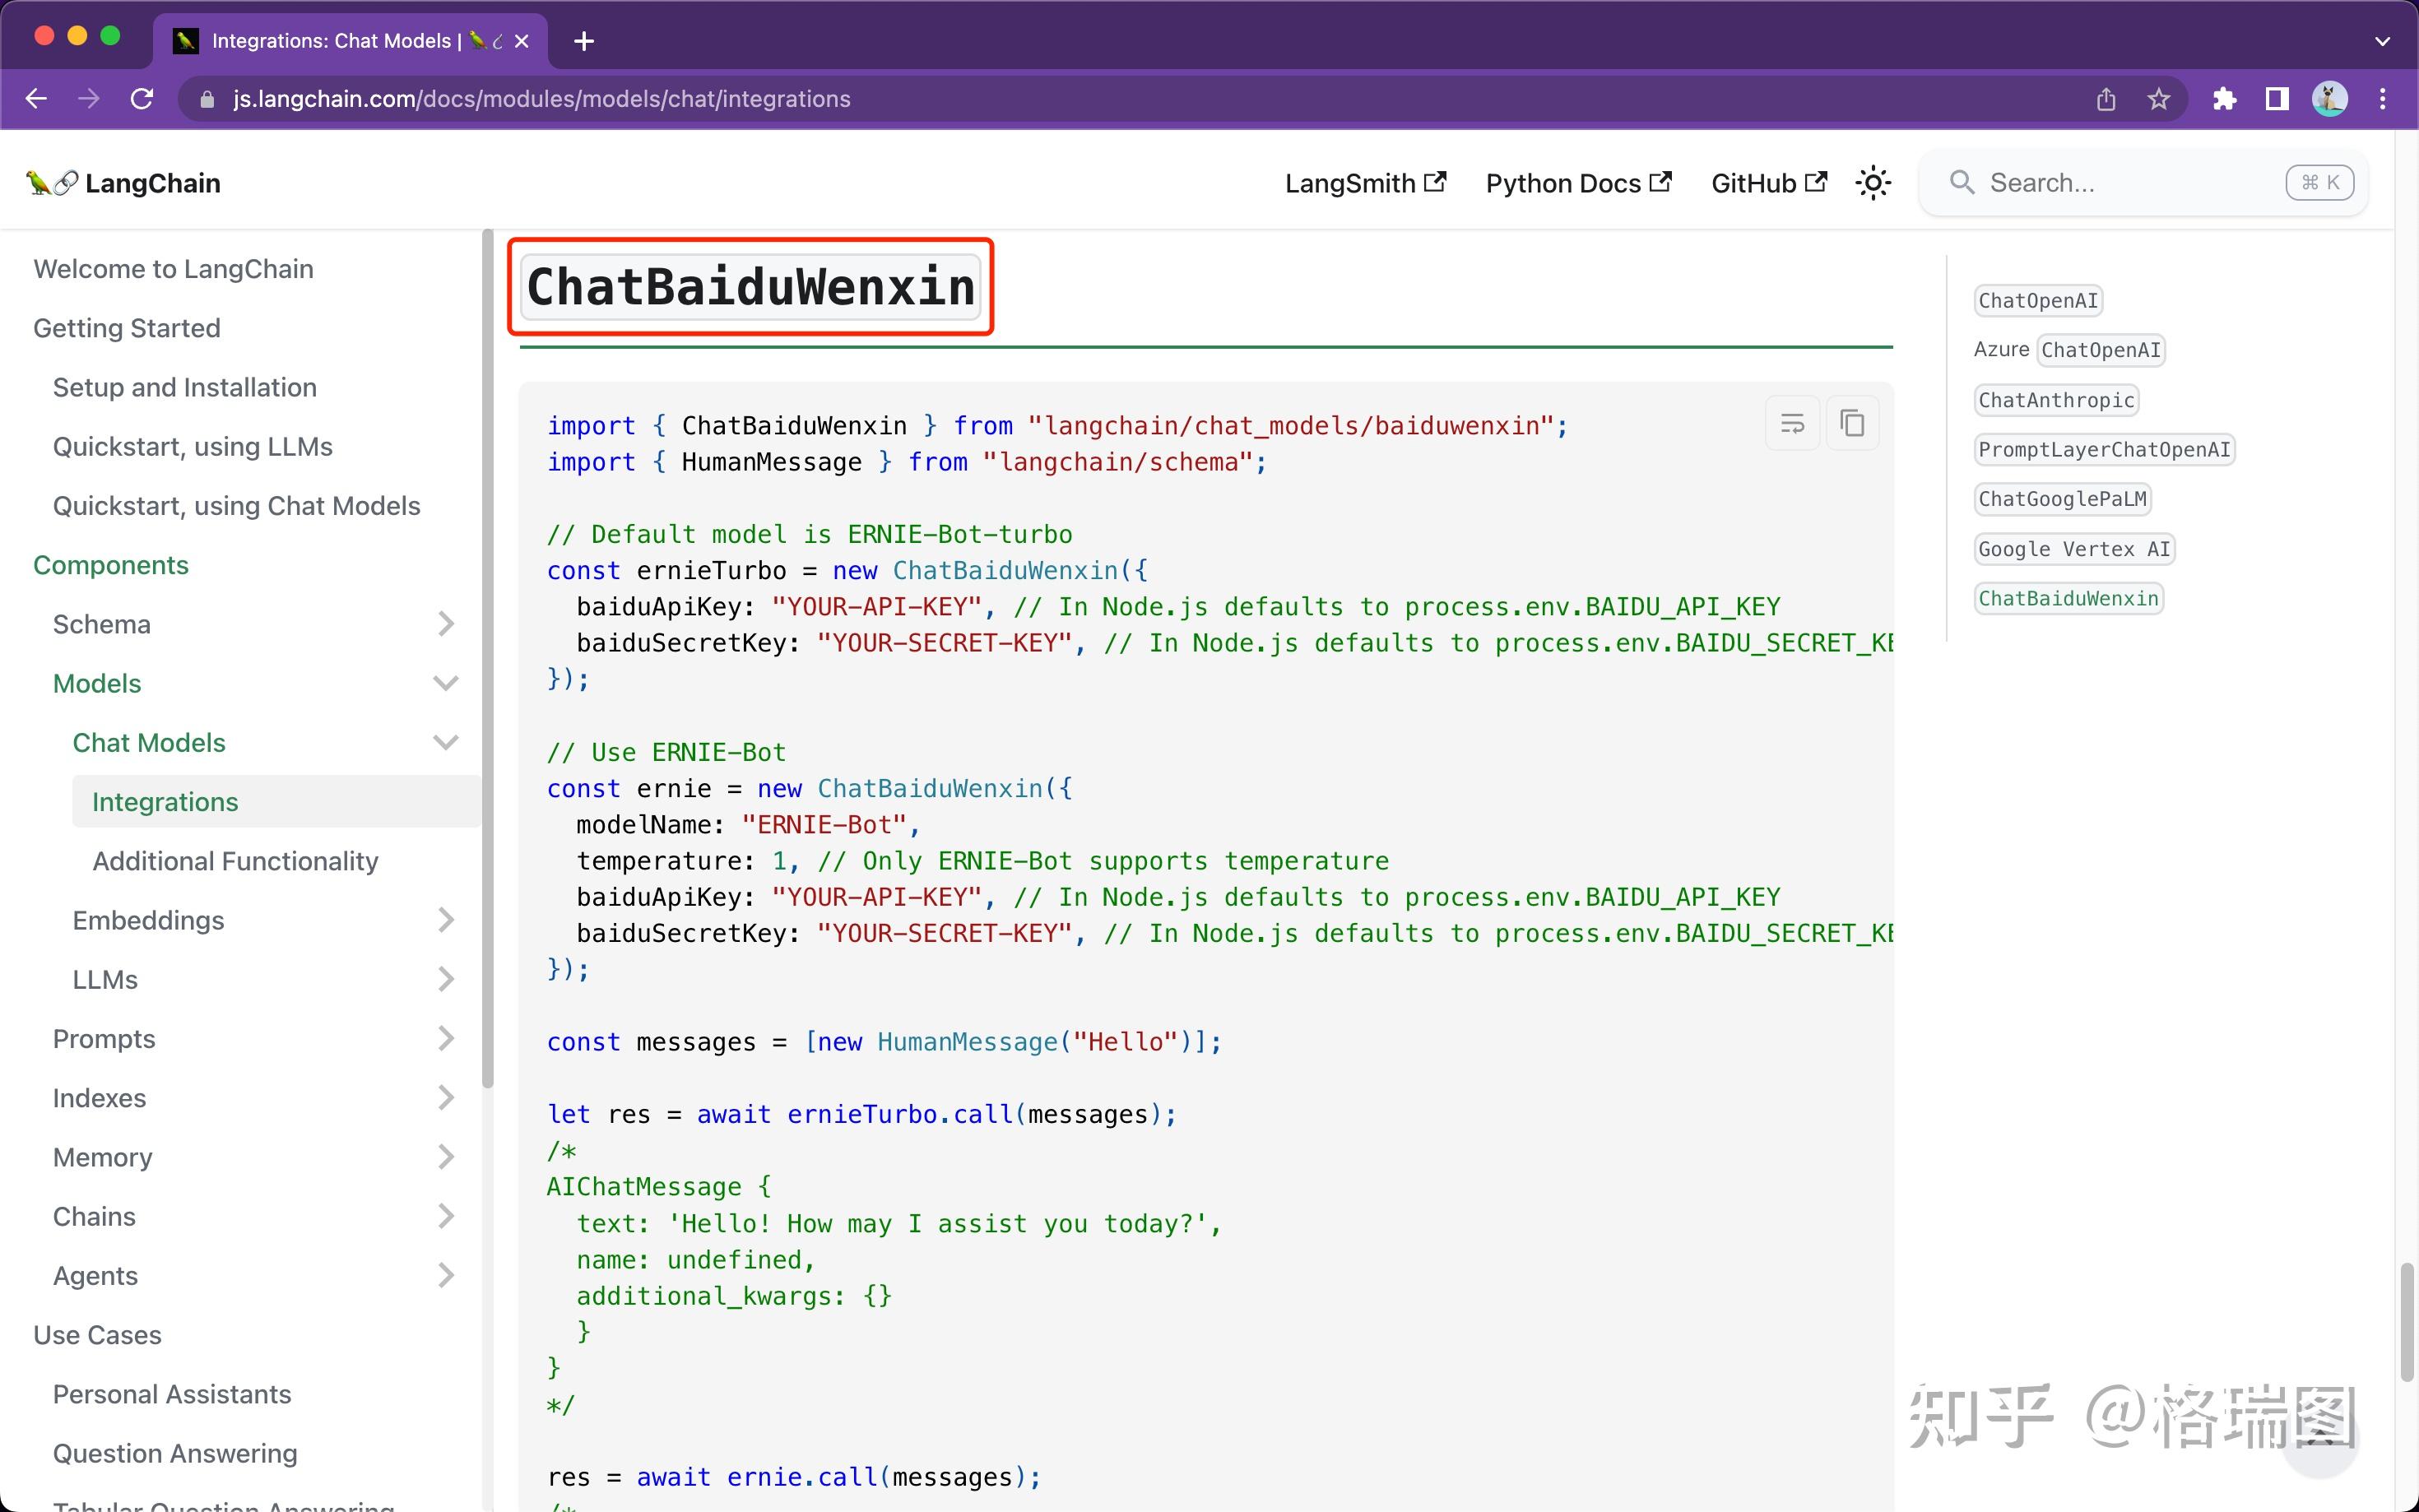Open the user profile avatar
The width and height of the screenshot is (2419, 1512).
coord(2330,99)
